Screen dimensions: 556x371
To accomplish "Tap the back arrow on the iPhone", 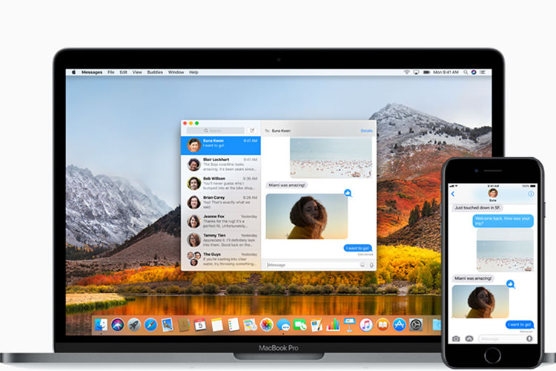I will pos(453,194).
